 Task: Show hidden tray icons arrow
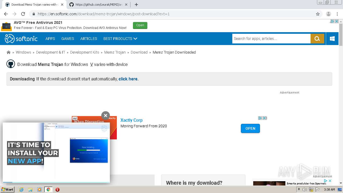(x=299, y=190)
